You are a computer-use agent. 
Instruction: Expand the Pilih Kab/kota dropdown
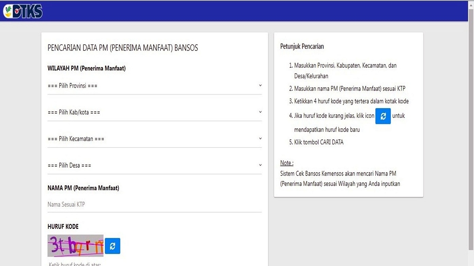(x=154, y=112)
